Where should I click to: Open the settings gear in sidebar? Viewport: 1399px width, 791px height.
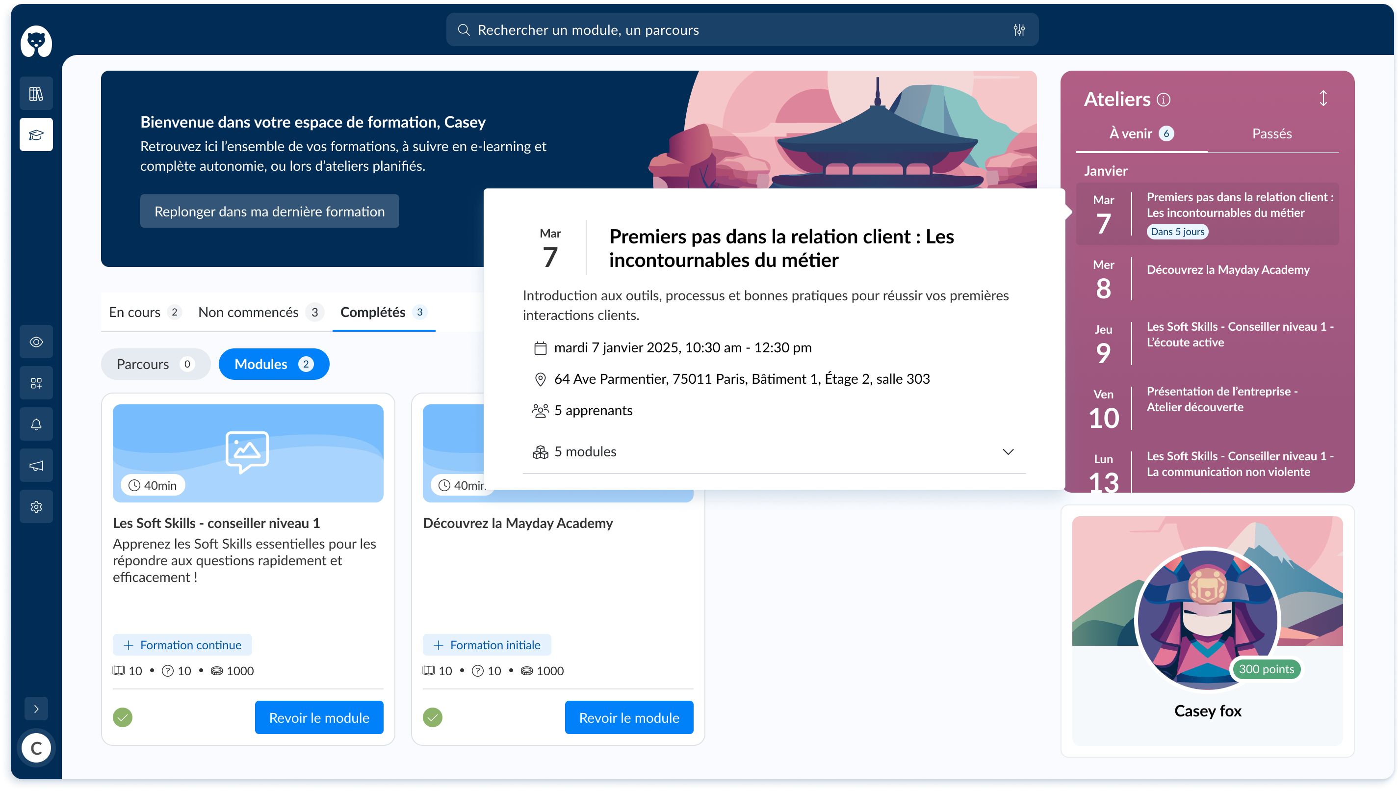coord(36,507)
